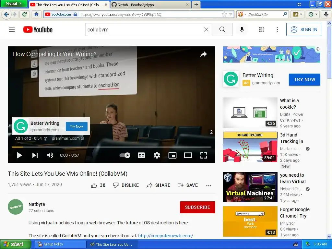332x249 pixels.
Task: Skip to next video
Action: coord(35,155)
